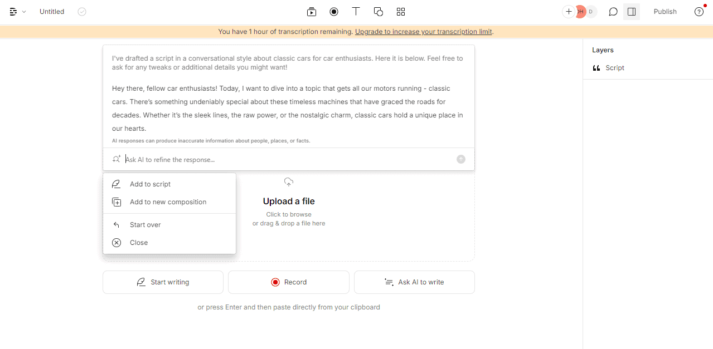The height and width of the screenshot is (349, 713).
Task: Select the Text tool icon
Action: tap(356, 12)
